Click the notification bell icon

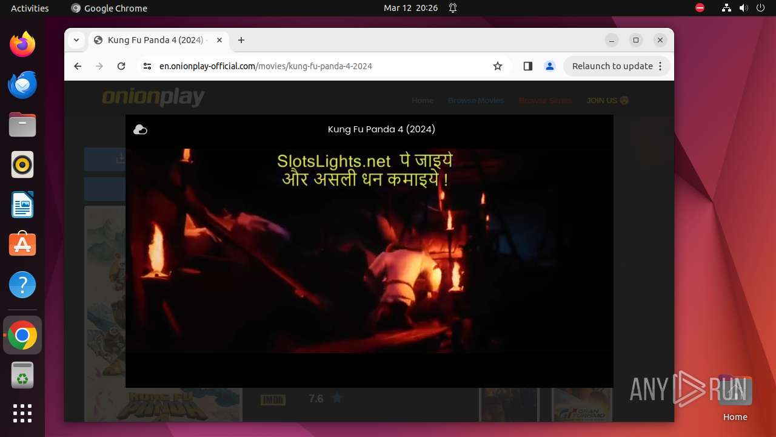coord(453,8)
